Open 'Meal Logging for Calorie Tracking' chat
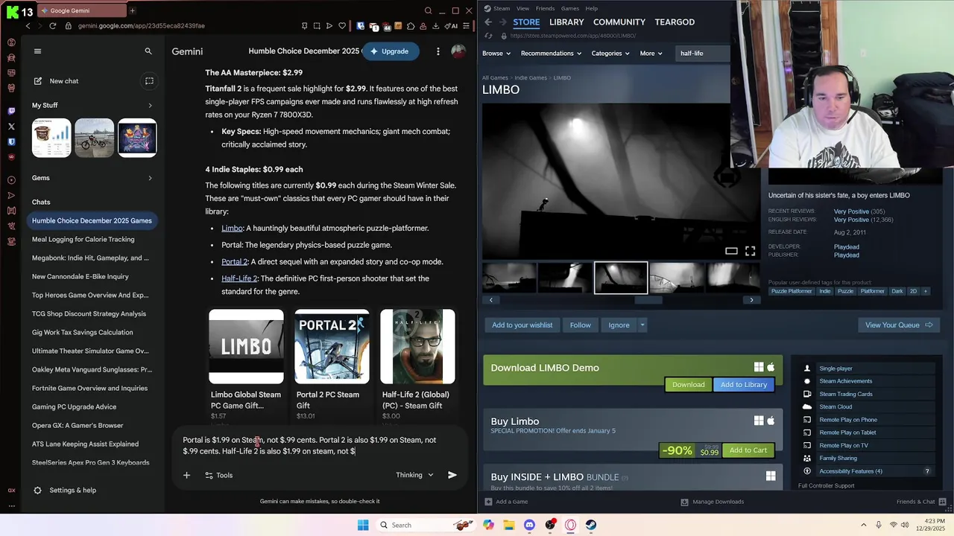Screen dimensions: 954x536 83,239
